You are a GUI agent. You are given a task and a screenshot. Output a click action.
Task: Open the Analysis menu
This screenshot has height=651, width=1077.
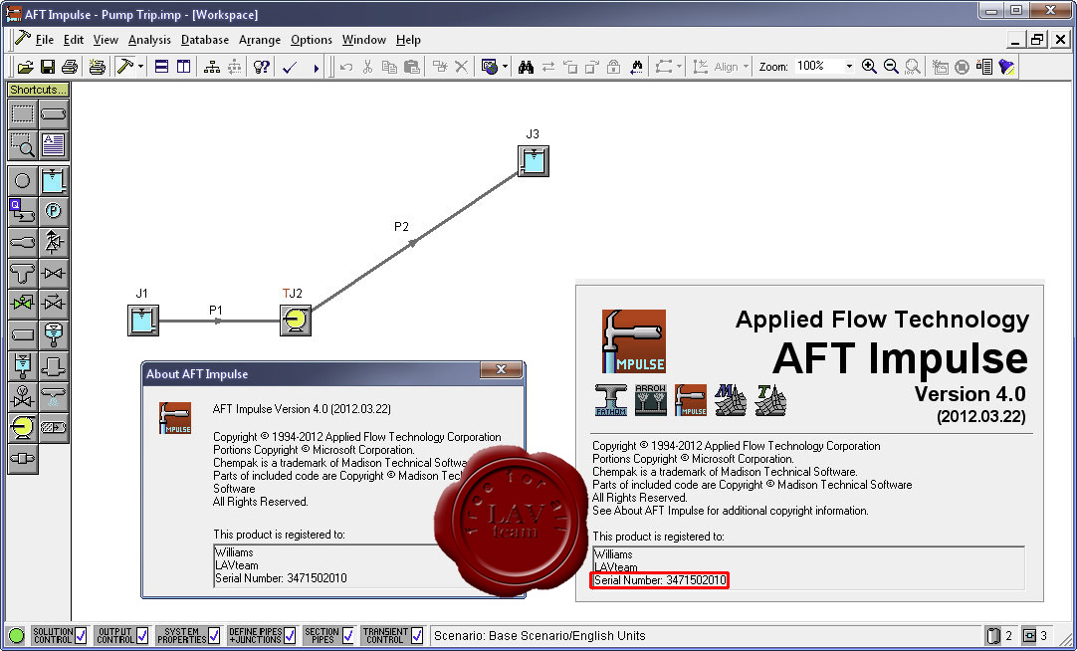tap(149, 40)
